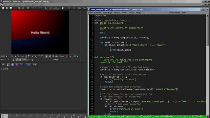Toggle the LD tool category button
Image resolution: width=210 pixels, height=118 pixels.
click(x=69, y=8)
